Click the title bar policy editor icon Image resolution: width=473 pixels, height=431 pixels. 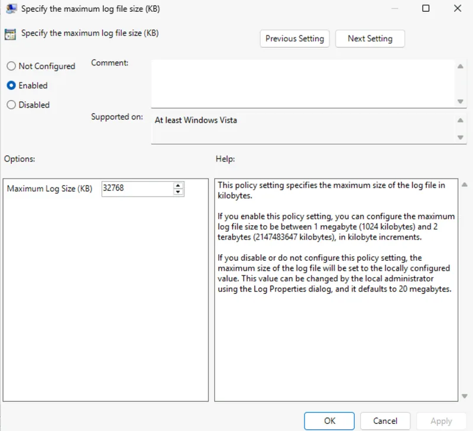[11, 9]
